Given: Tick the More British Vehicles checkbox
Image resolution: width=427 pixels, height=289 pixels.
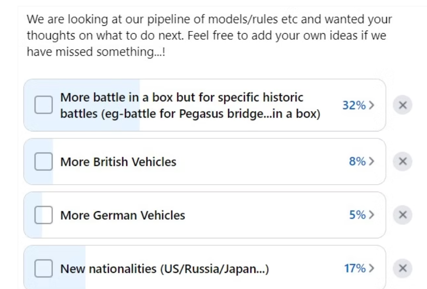Looking at the screenshot, I should [x=44, y=162].
